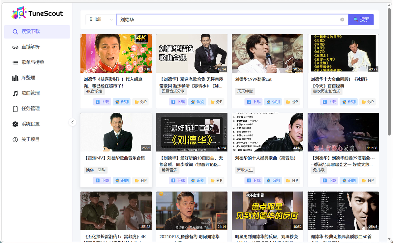Click 识别 for 刘德华1999劲歌cut
The width and height of the screenshot is (393, 243).
273,102
